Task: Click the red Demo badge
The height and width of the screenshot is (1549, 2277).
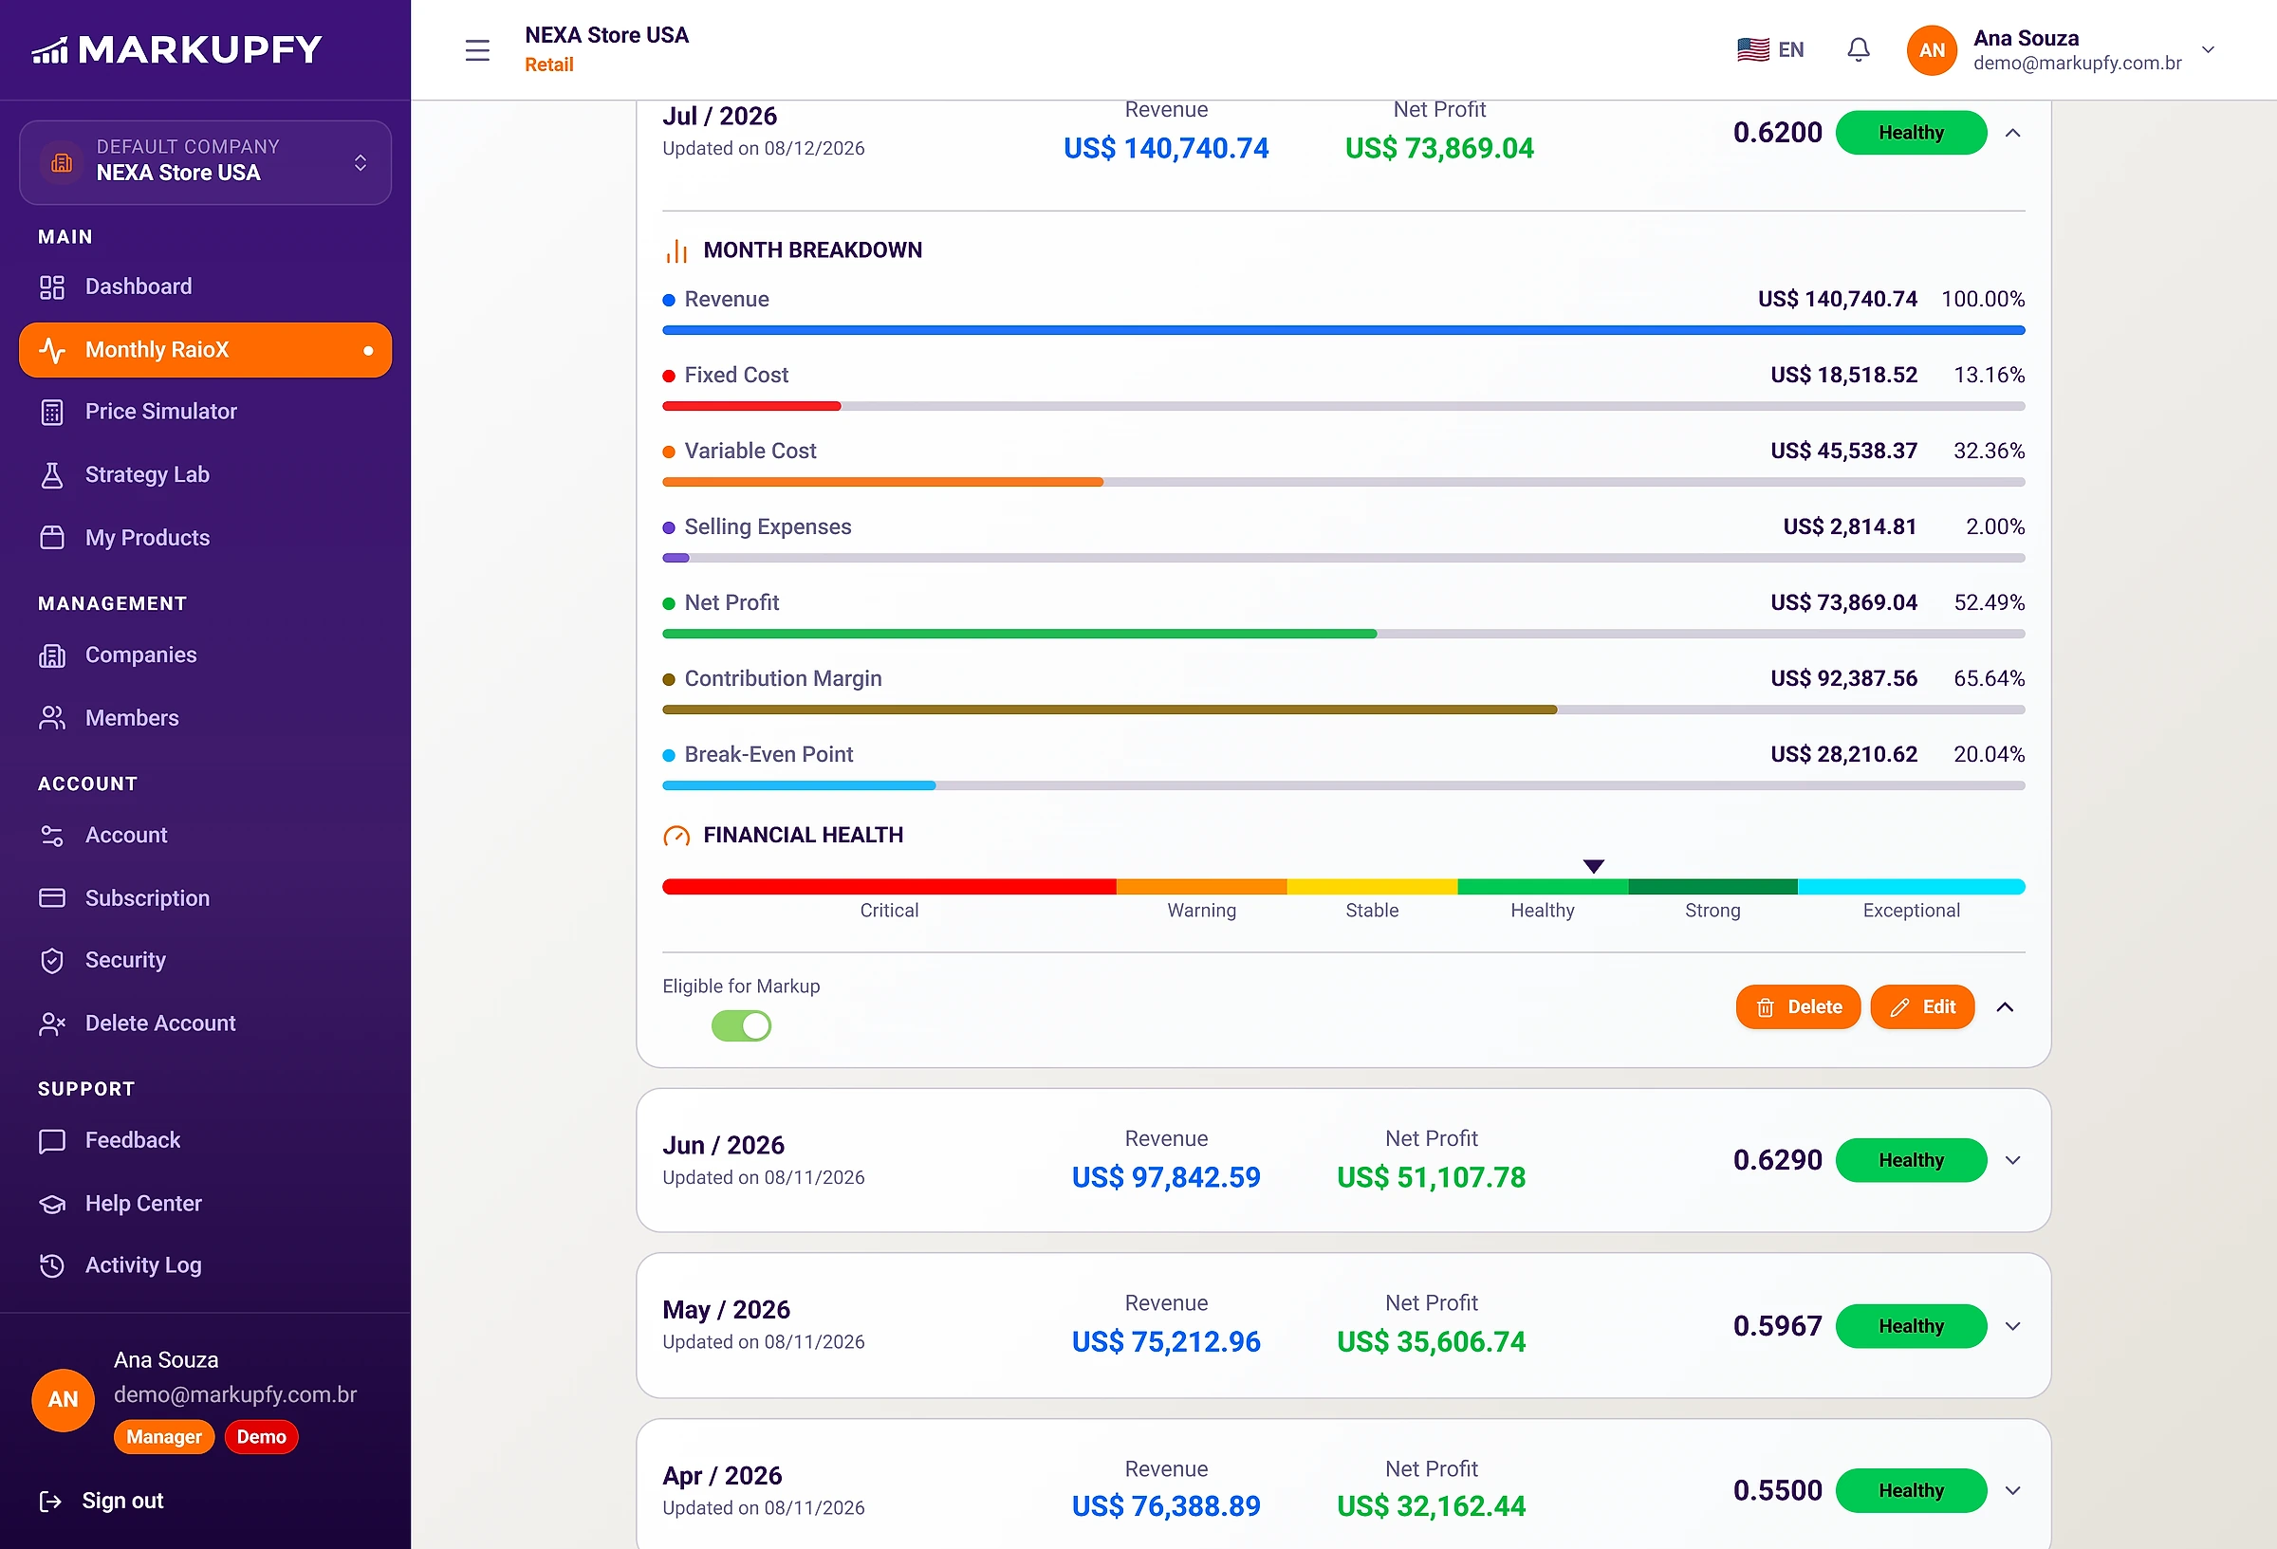Action: [261, 1437]
